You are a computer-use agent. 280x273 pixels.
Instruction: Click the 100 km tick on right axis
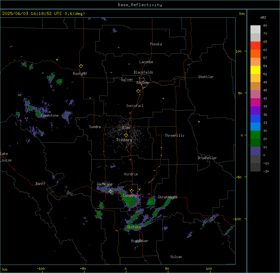[238, 51]
